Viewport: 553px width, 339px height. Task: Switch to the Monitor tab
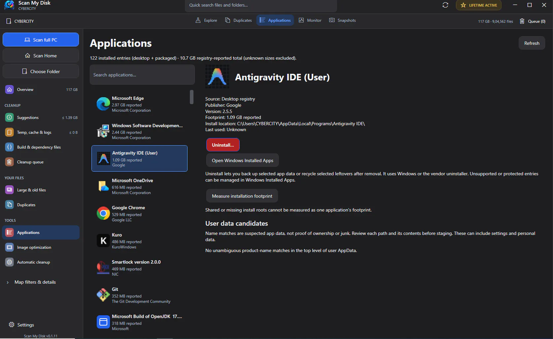click(x=310, y=20)
